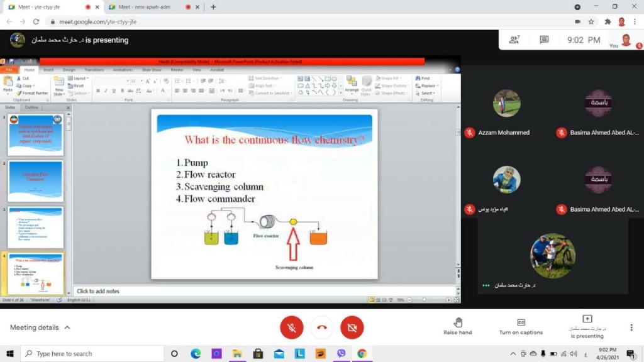Viewport: 644px width, 362px height.
Task: Open new browser tab
Action: (213, 7)
